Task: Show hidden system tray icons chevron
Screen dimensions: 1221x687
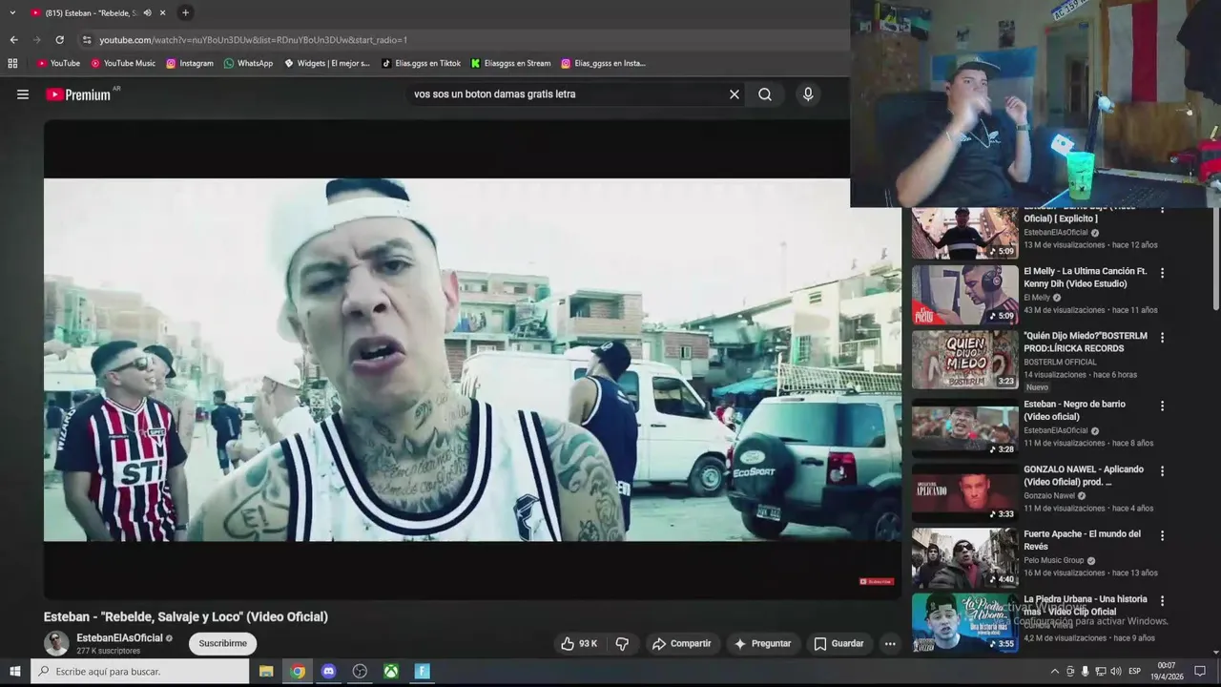Action: click(1054, 672)
